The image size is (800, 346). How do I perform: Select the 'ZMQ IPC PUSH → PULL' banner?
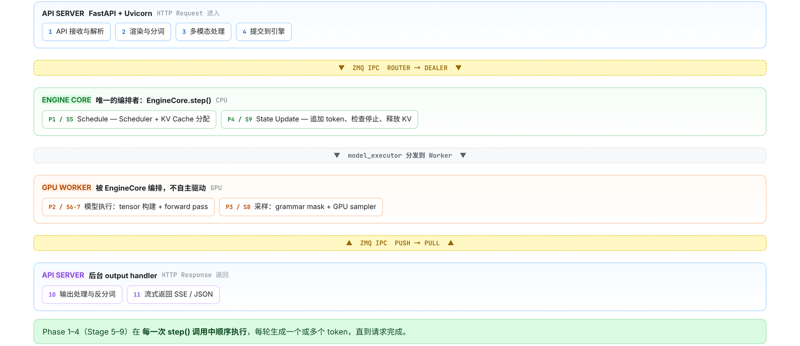tap(400, 243)
